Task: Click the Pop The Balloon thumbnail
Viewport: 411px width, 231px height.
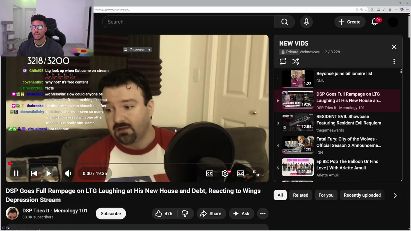Action: click(x=298, y=167)
